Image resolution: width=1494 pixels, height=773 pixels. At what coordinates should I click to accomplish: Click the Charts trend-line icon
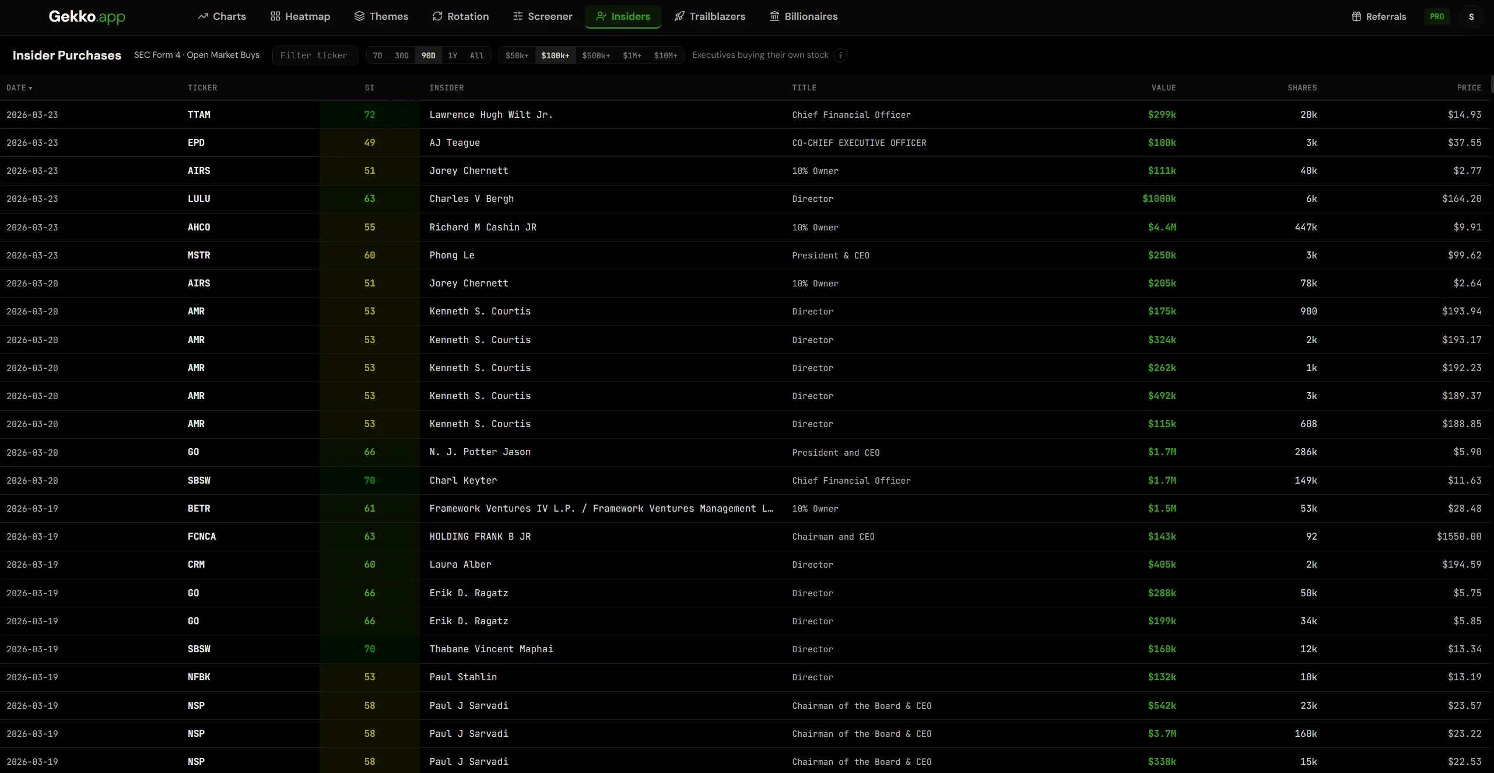point(203,16)
